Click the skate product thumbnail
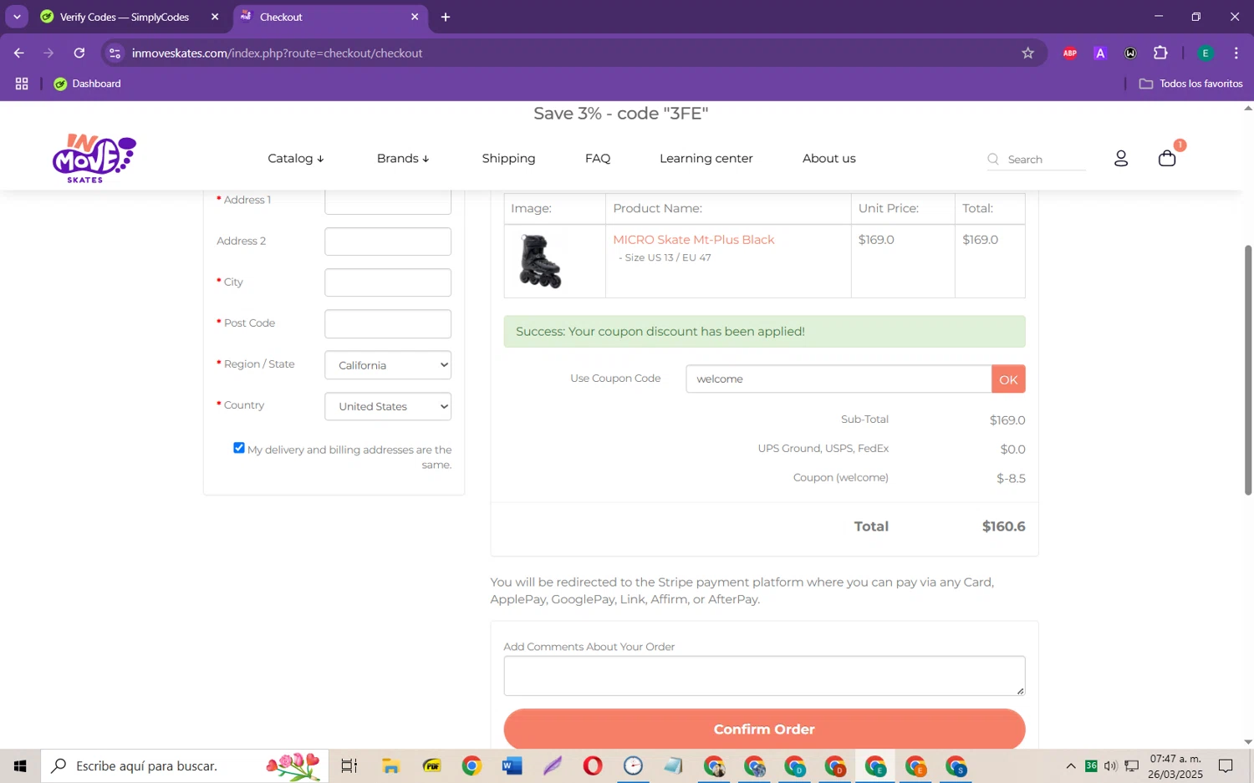Image resolution: width=1254 pixels, height=783 pixels. [x=540, y=261]
